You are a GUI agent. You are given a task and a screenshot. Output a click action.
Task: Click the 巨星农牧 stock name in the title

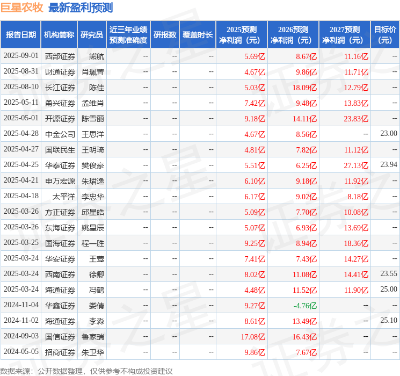22,8
